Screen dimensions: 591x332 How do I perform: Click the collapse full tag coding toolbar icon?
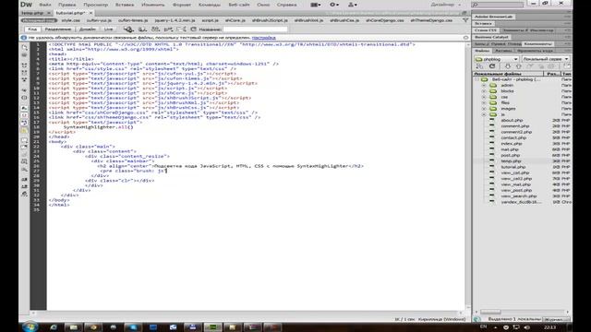tap(25, 65)
